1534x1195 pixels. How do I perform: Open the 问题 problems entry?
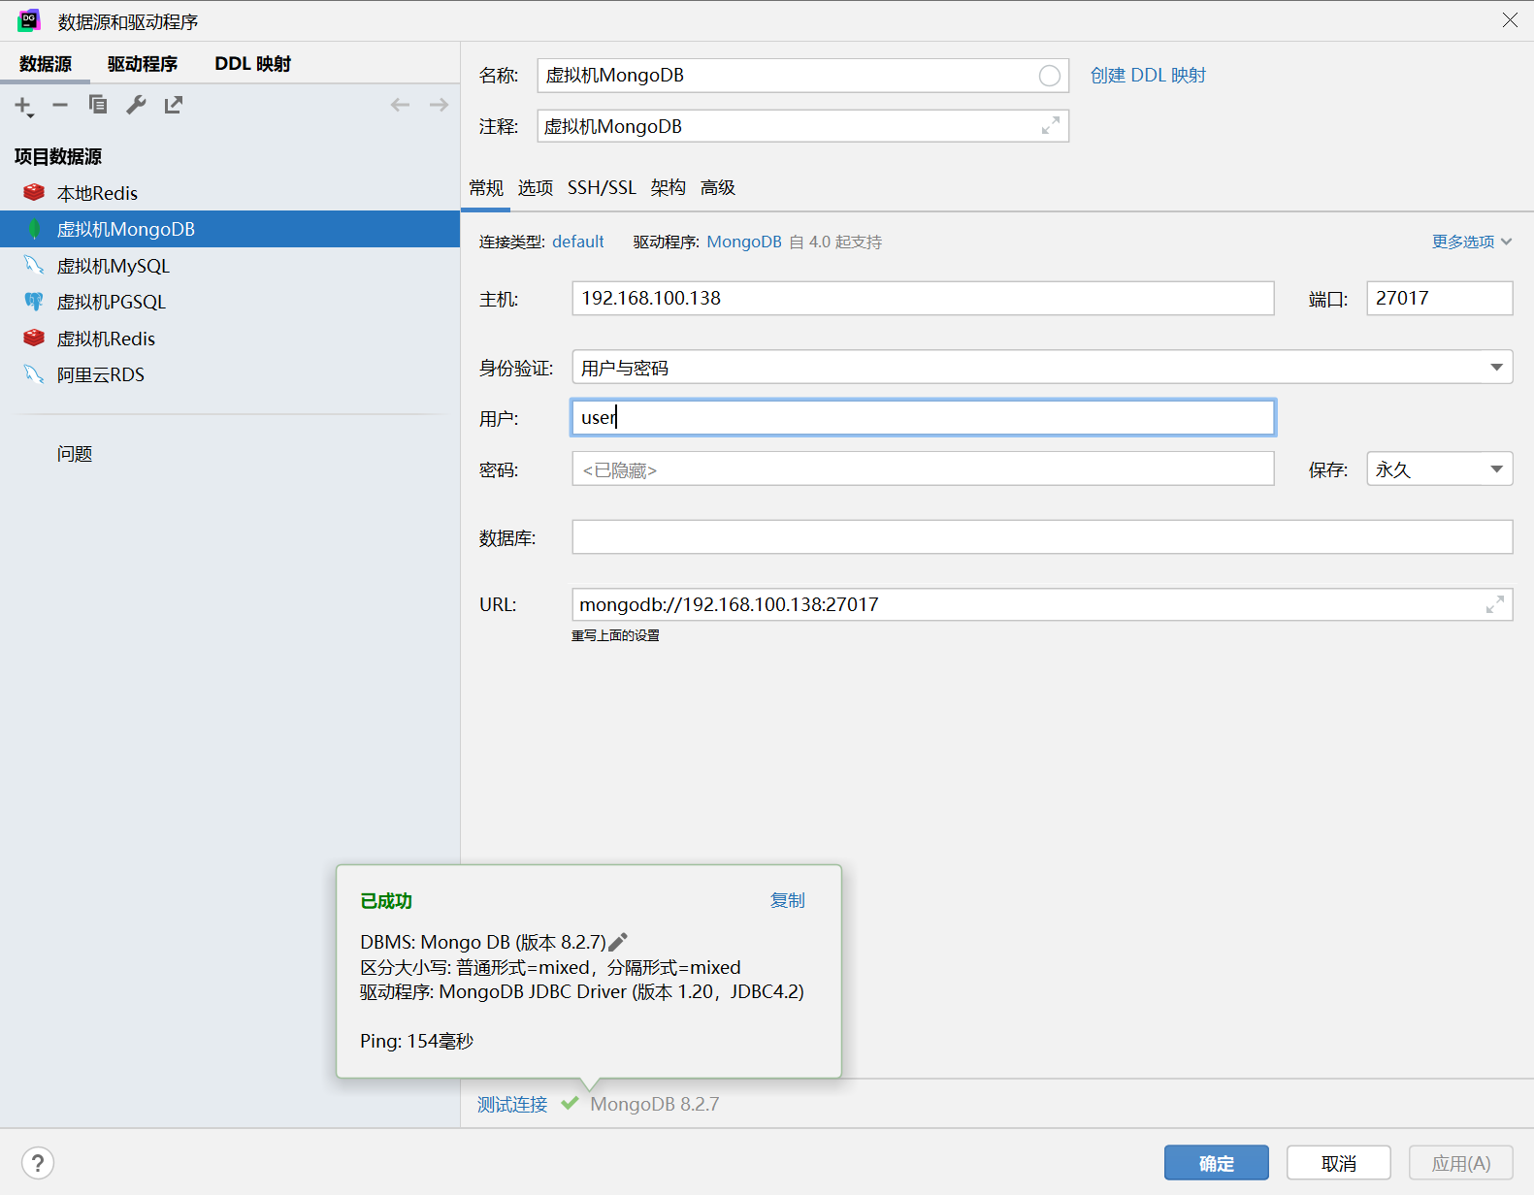(x=75, y=453)
